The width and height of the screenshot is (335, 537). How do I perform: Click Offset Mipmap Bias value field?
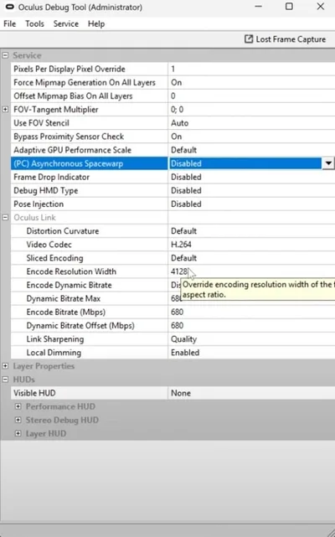click(251, 96)
